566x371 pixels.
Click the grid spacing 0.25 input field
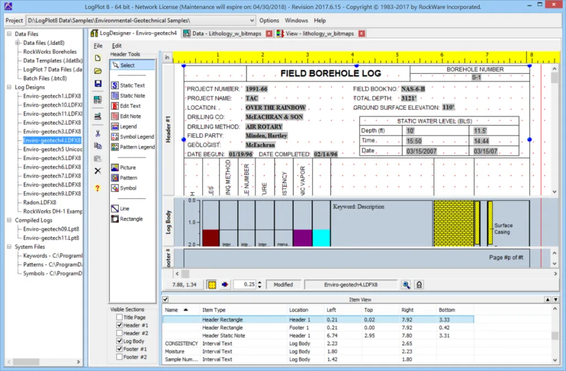(245, 284)
